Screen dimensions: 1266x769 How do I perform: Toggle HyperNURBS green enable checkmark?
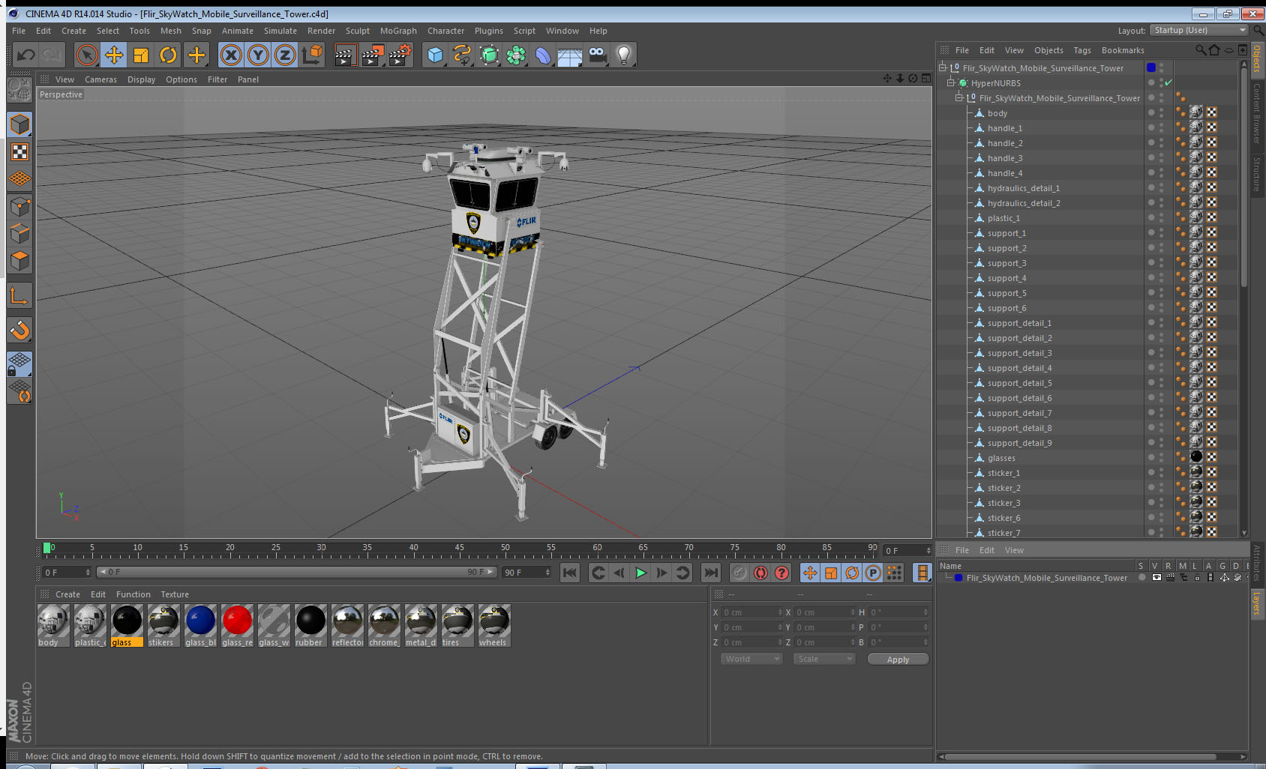click(x=1168, y=82)
